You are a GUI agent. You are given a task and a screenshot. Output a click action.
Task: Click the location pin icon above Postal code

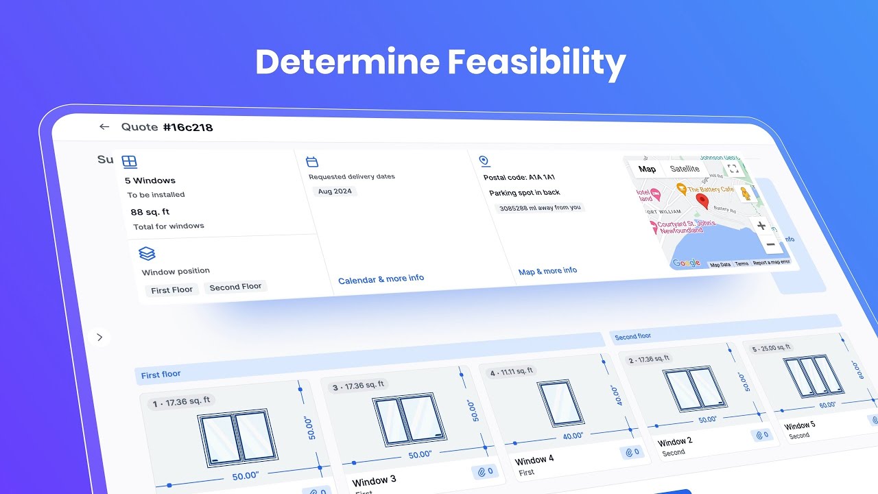(484, 161)
